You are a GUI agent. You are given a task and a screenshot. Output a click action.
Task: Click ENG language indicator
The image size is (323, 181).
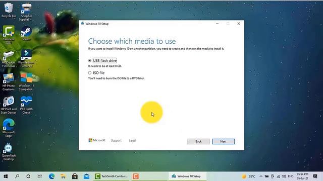click(x=291, y=176)
